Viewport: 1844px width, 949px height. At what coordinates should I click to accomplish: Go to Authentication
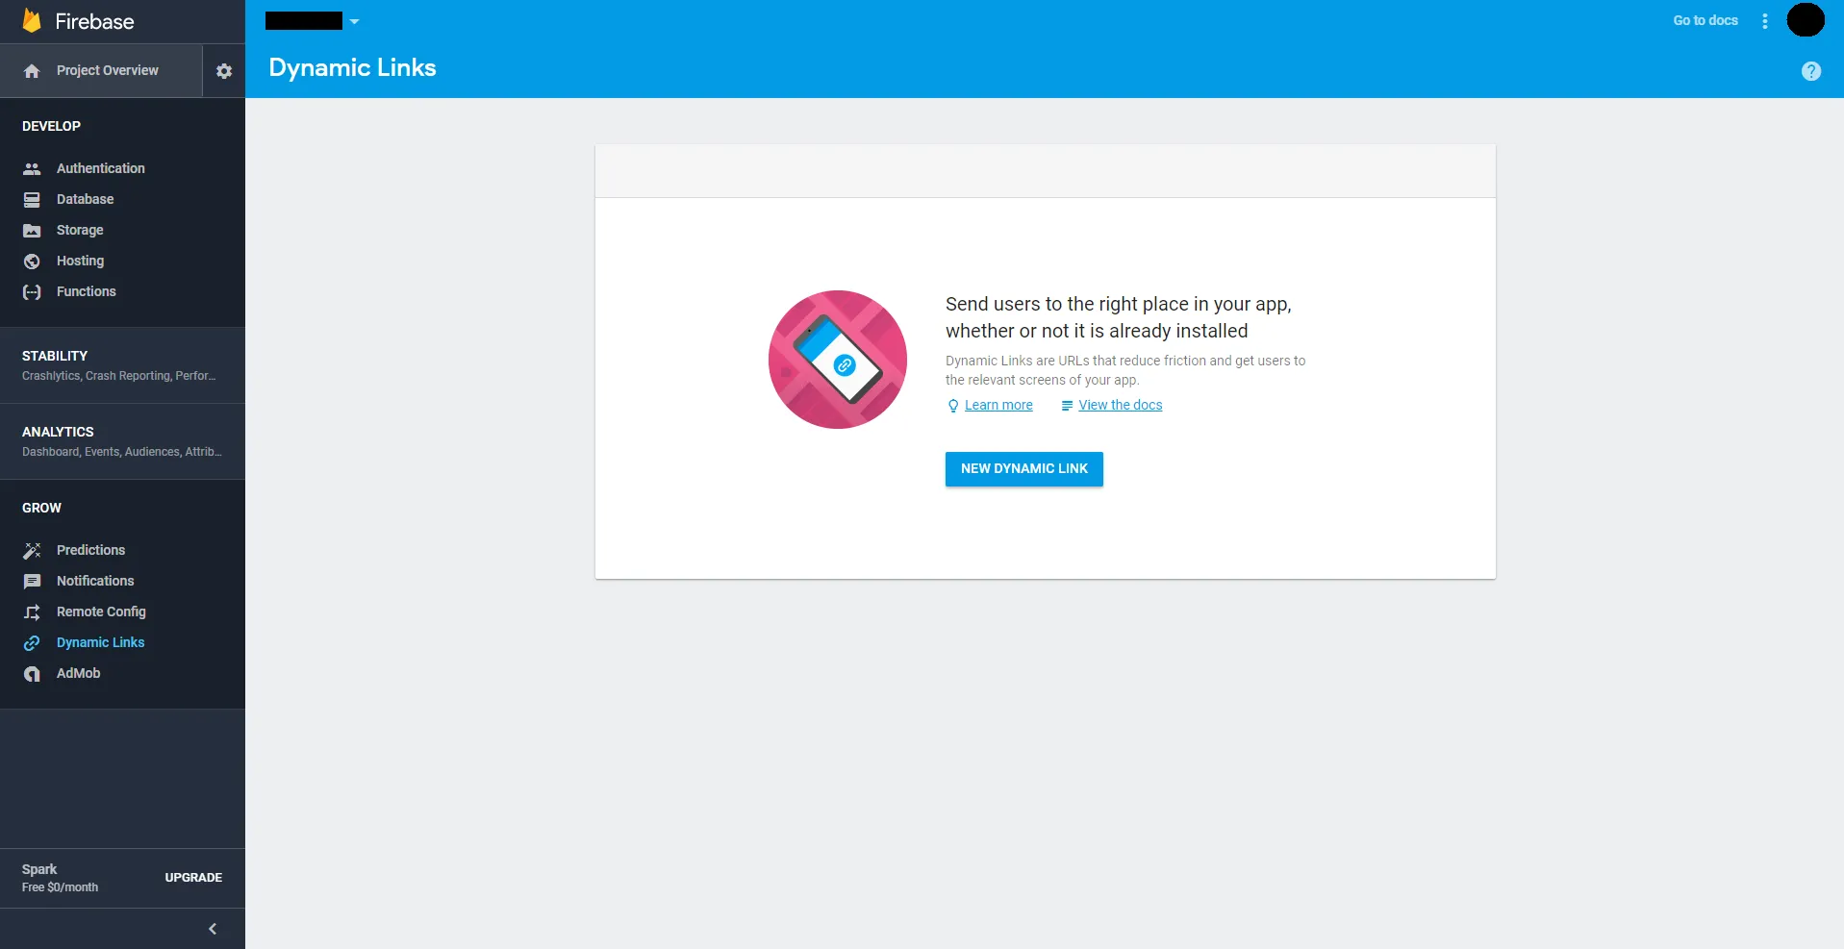101,168
